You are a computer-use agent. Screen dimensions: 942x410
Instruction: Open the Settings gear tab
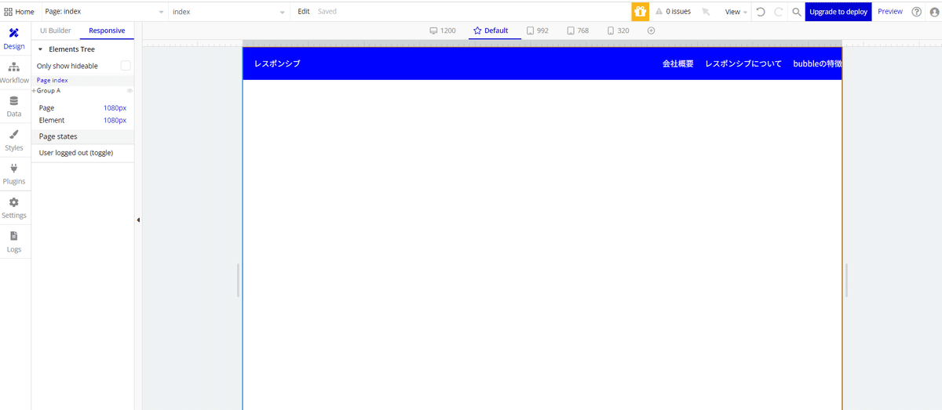point(14,207)
